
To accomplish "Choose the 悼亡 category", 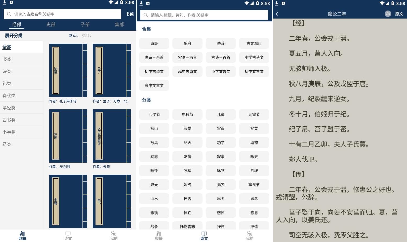I will 187,213.
